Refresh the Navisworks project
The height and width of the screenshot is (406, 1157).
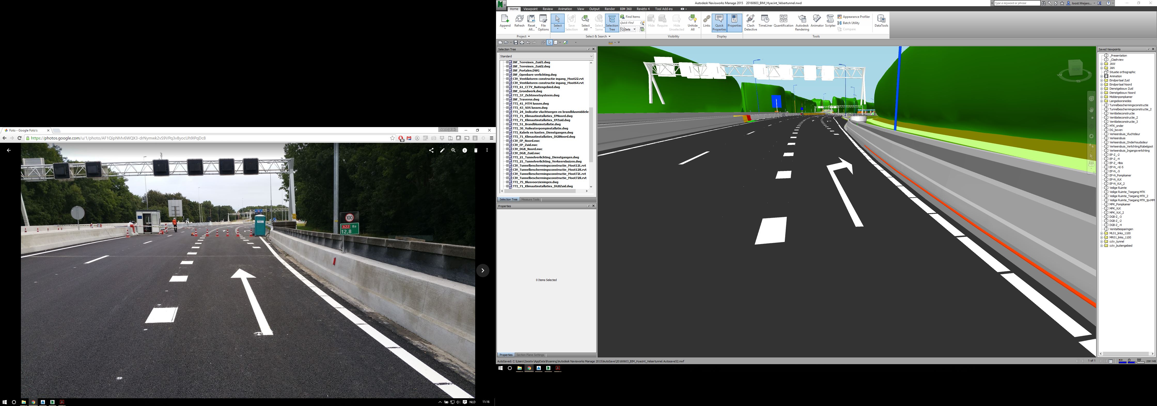click(519, 21)
